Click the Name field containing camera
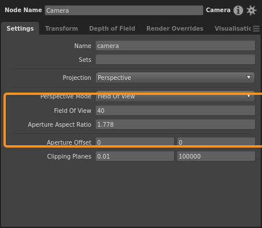Viewport: 262px width, 228px height. (175, 46)
